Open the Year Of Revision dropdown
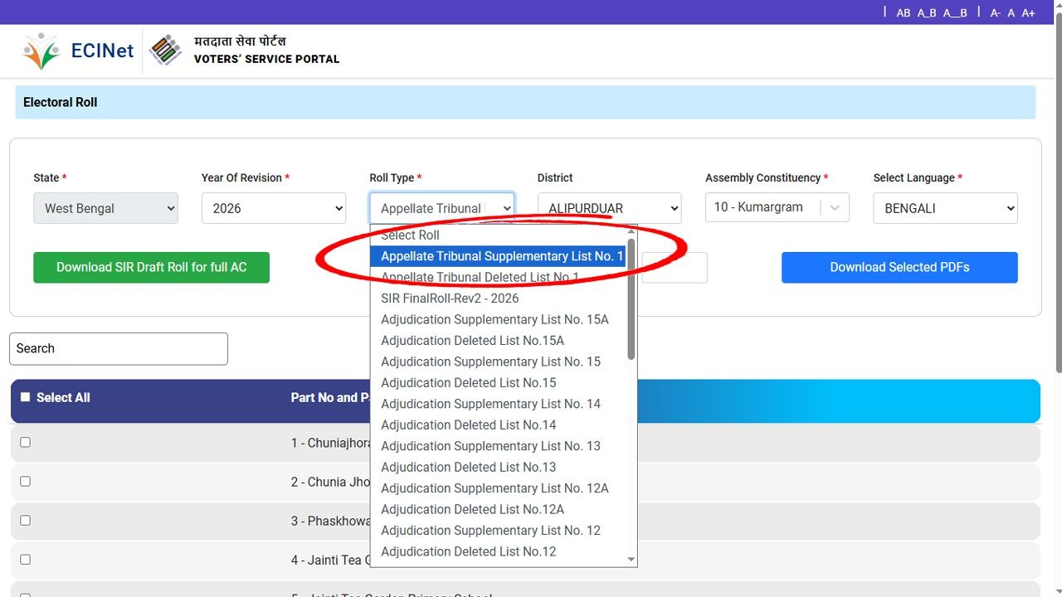 [x=273, y=208]
